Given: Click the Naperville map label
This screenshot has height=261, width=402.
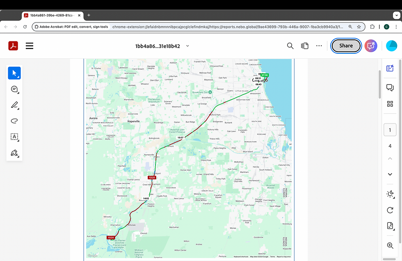Looking at the screenshot, I should (x=134, y=121).
